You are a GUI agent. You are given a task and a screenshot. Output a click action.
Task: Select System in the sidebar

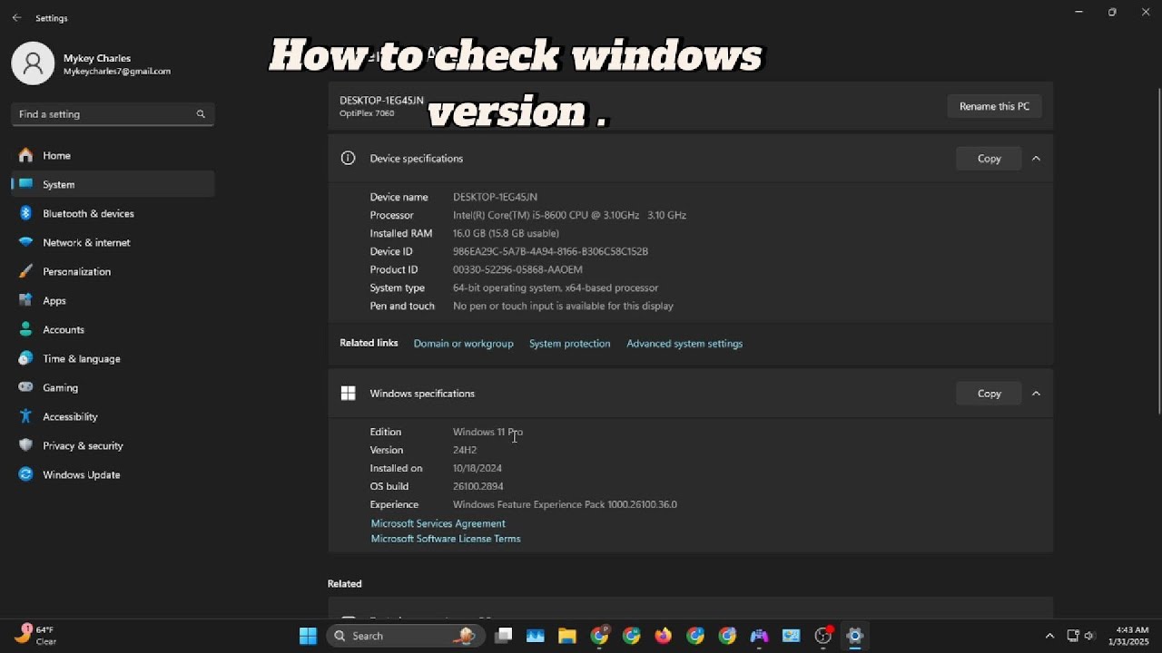tap(113, 184)
